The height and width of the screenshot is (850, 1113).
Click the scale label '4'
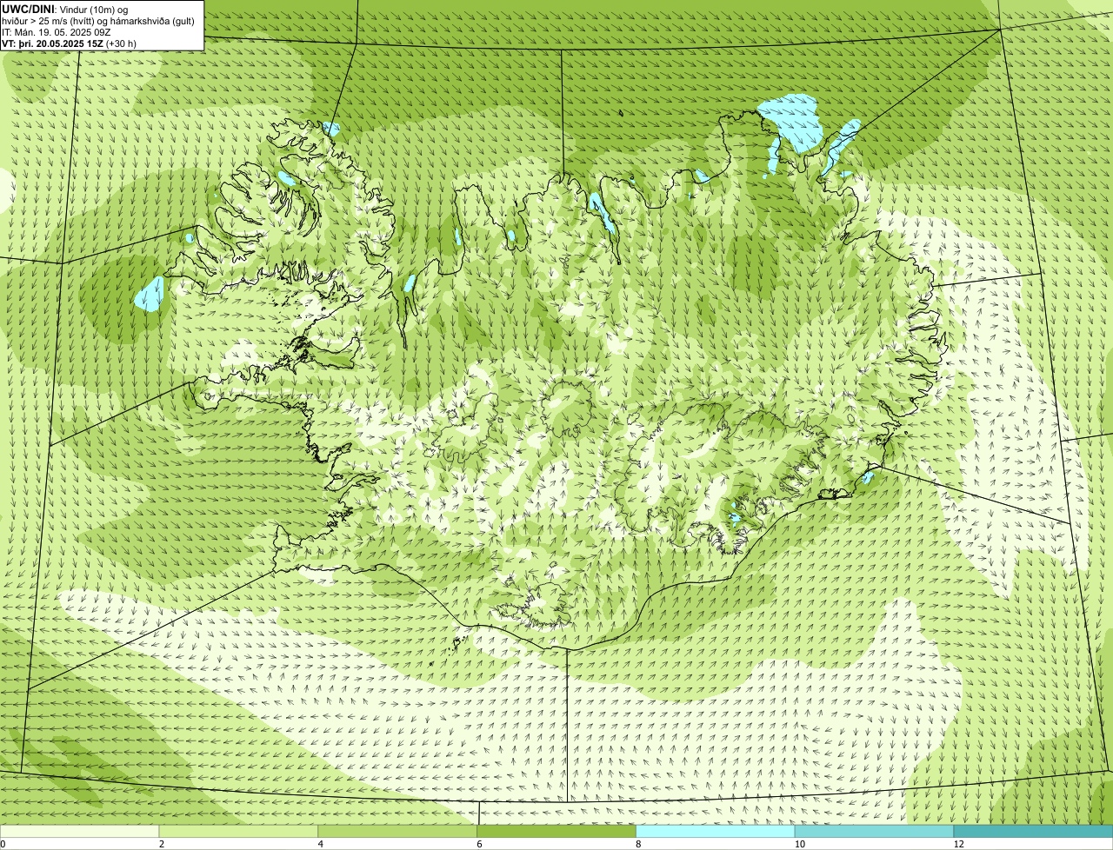click(321, 844)
